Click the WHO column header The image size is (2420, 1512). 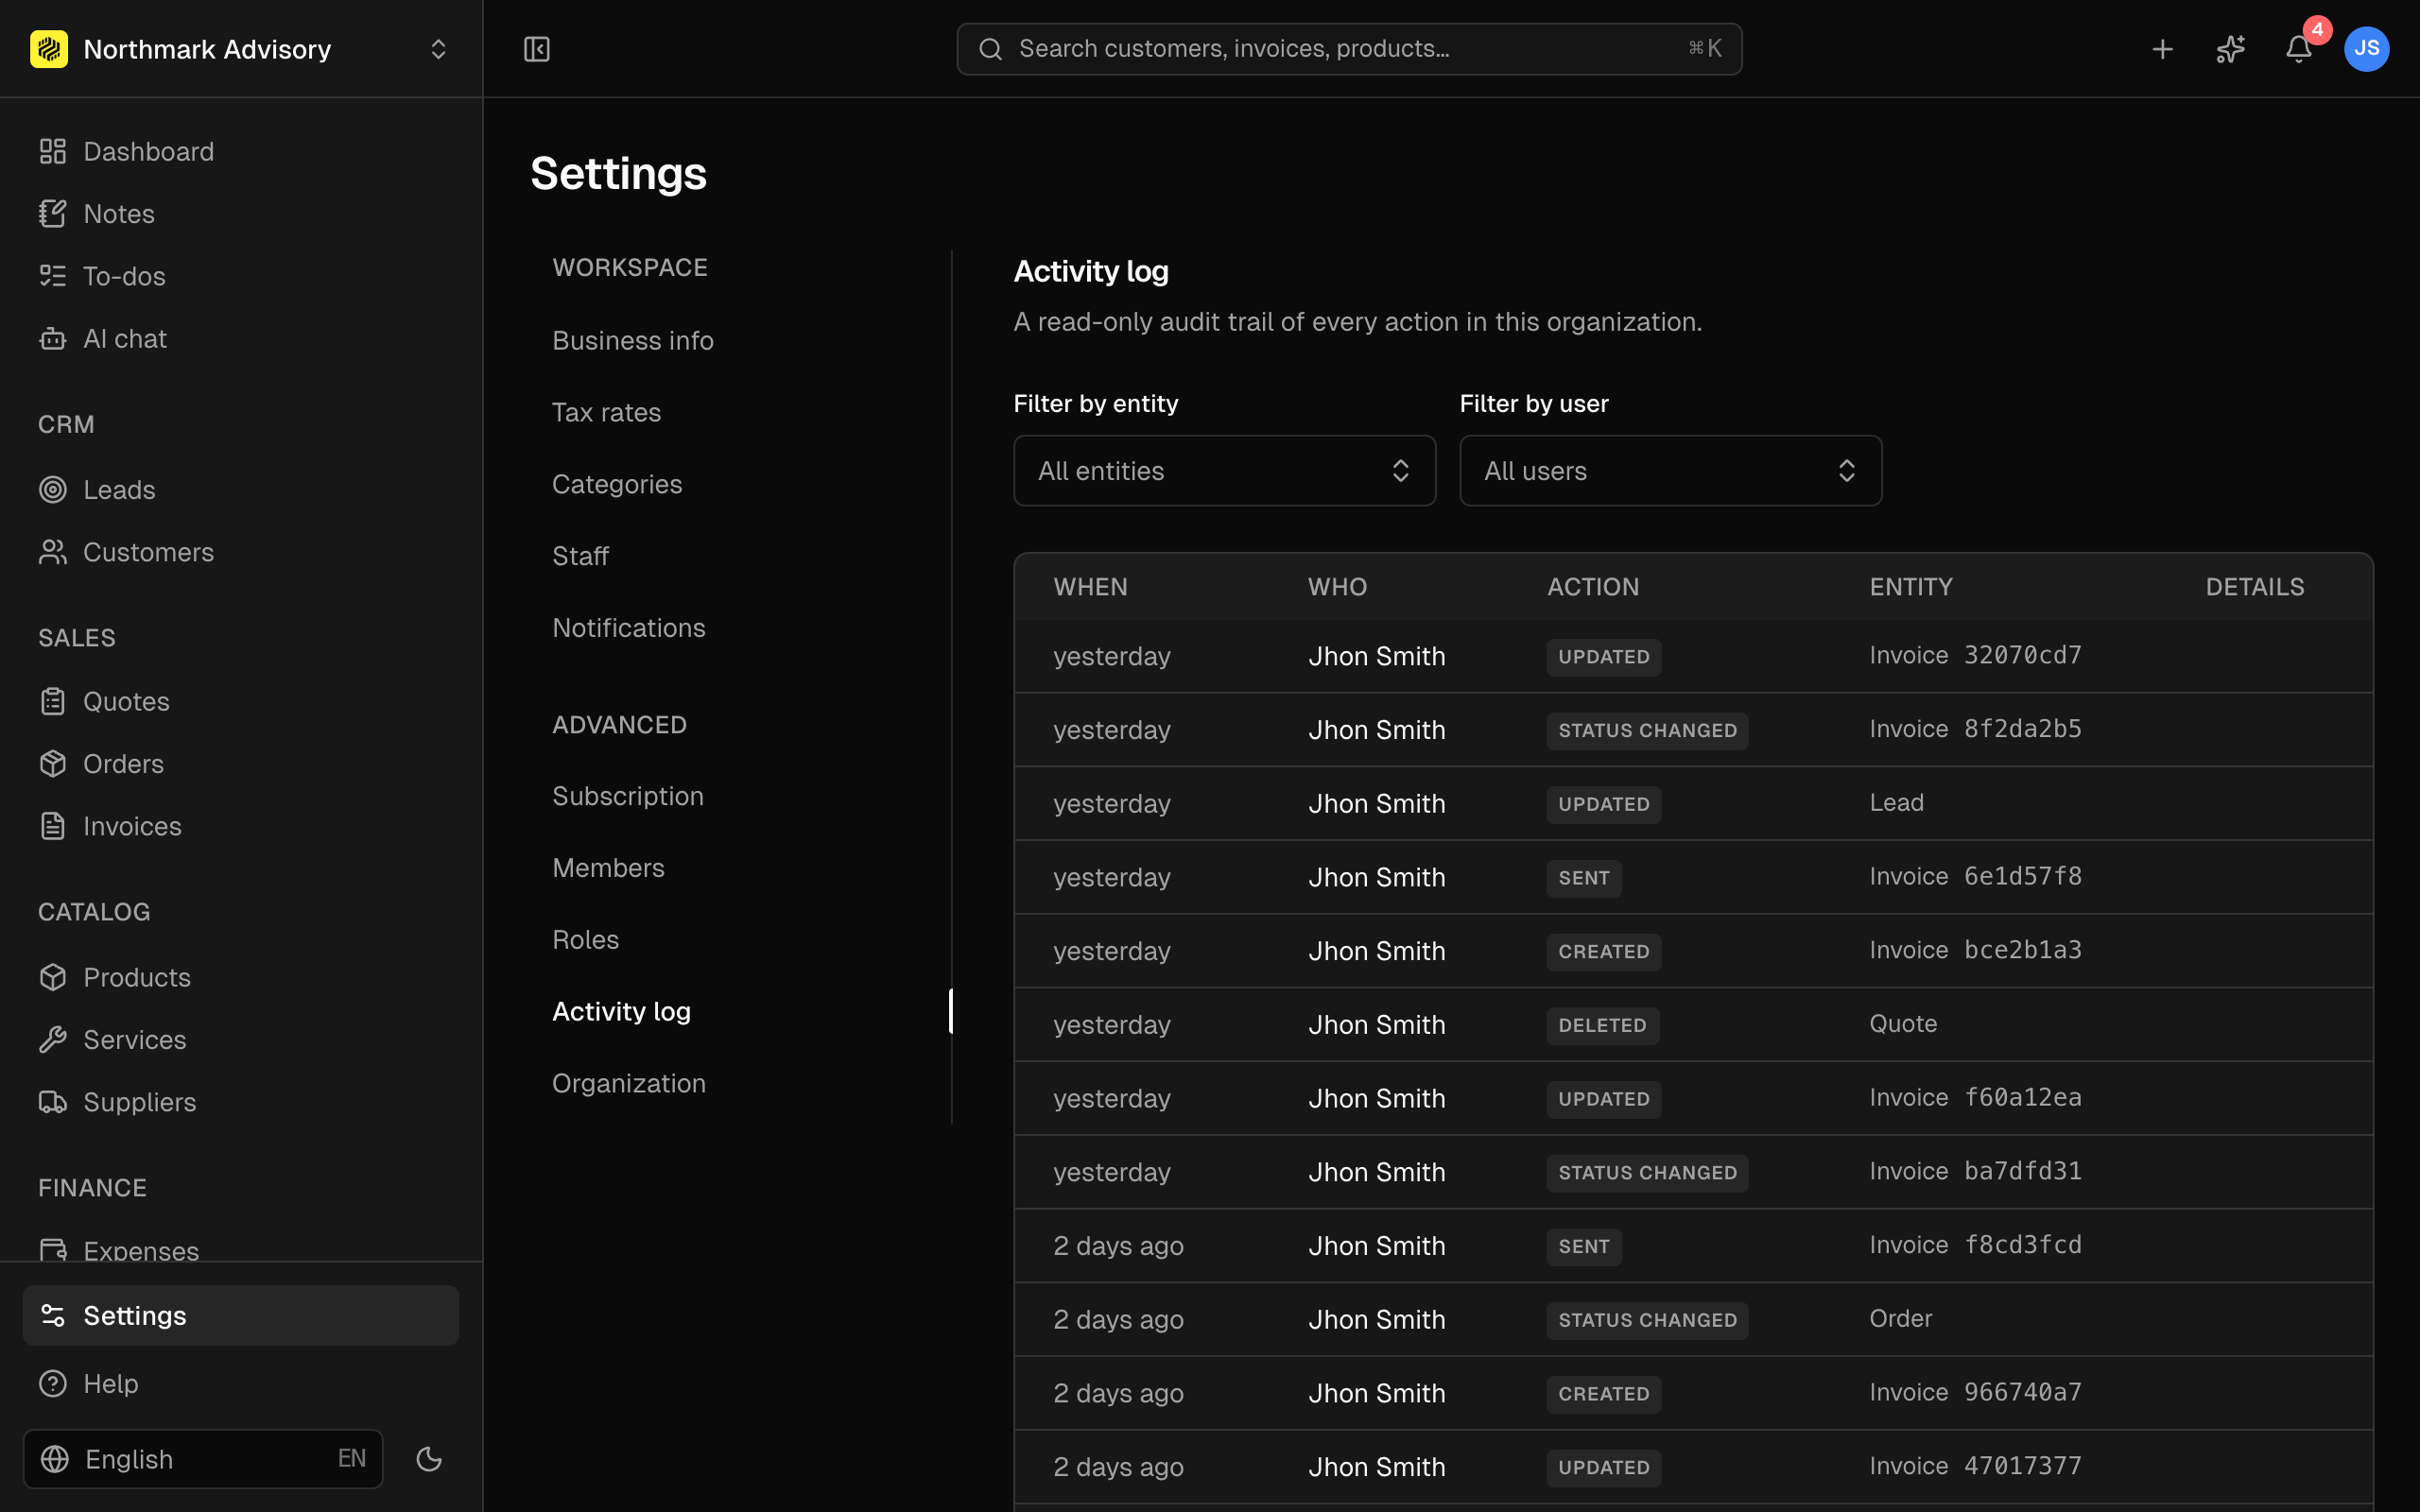(x=1337, y=587)
